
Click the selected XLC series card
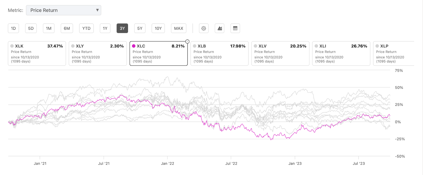pyautogui.click(x=159, y=53)
